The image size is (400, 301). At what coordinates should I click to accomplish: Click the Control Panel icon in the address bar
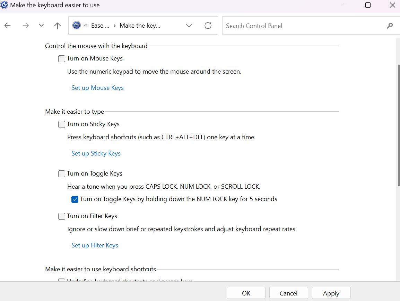[x=76, y=25]
